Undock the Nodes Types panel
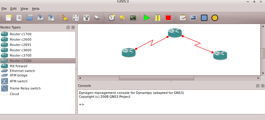The width and height of the screenshot is (265, 120). (x=68, y=27)
